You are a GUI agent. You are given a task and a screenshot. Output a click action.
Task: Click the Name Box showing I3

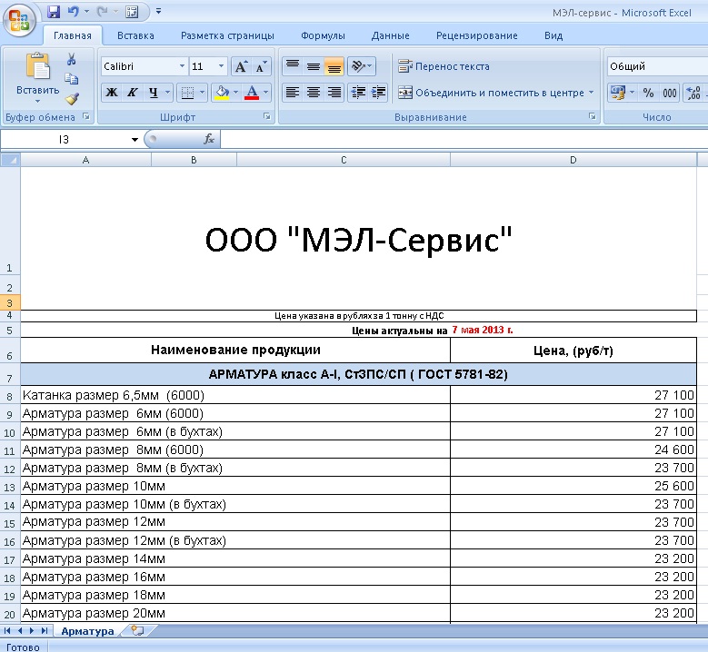coord(65,140)
